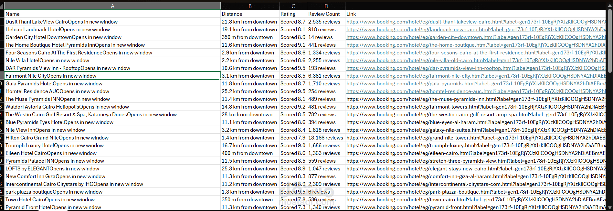
Task: Select the the-muse-pyramids-inn URL cell
Action: point(475,99)
